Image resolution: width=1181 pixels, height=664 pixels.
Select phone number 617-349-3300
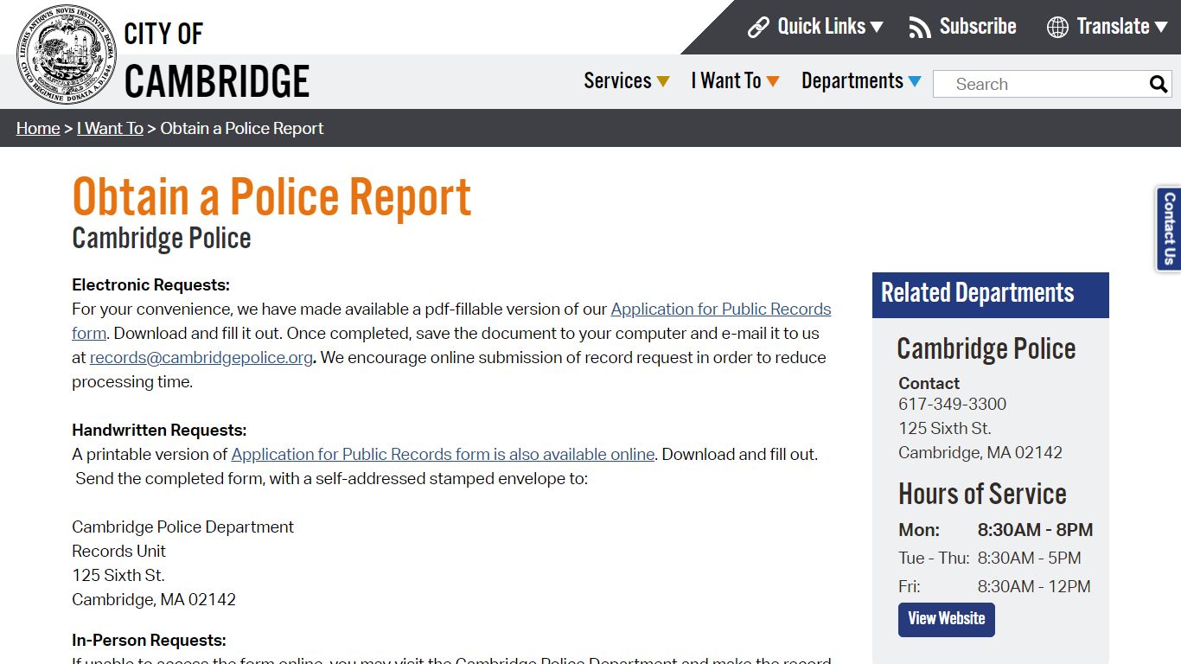click(x=952, y=404)
